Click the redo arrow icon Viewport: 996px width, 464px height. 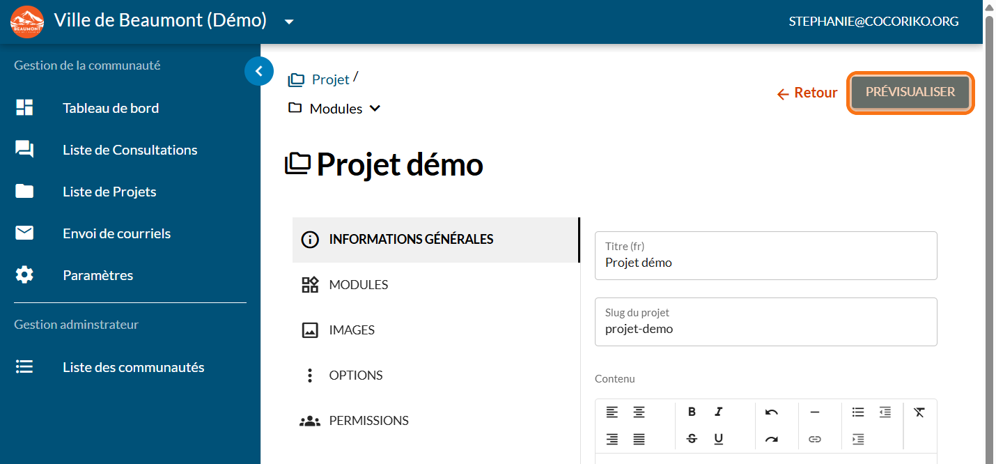771,439
